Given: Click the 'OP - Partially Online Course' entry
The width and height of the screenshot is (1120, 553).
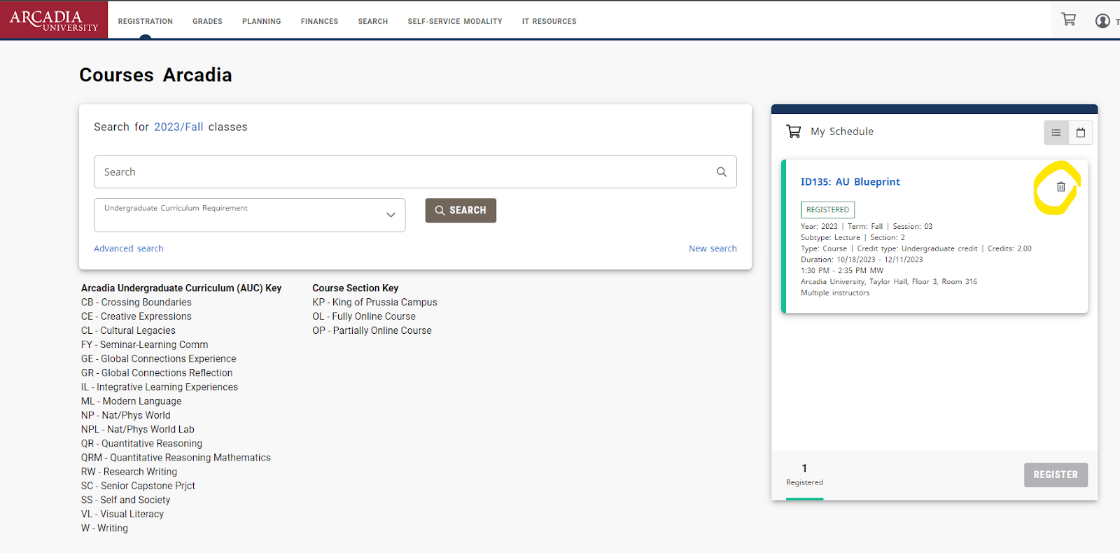Looking at the screenshot, I should click(372, 330).
